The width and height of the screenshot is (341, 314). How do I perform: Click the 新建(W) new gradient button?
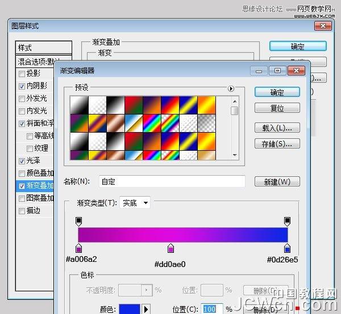tap(277, 181)
